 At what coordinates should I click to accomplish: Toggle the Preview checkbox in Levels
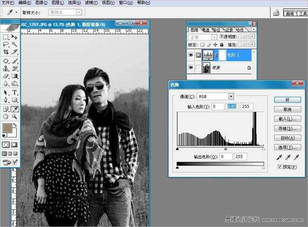[279, 167]
